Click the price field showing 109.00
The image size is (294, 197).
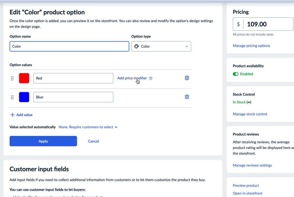pos(268,24)
